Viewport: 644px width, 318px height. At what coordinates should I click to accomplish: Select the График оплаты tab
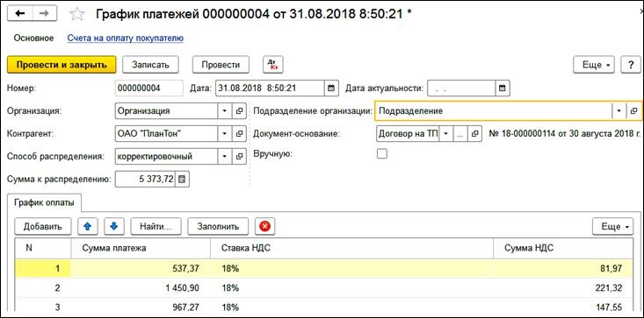pos(45,202)
